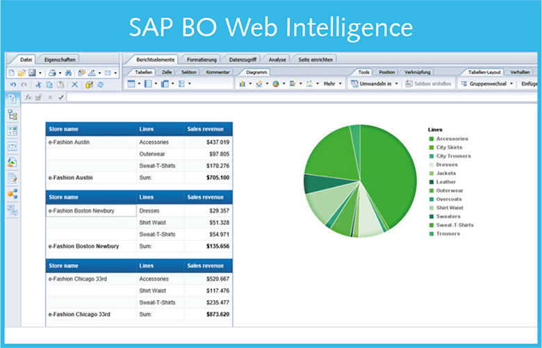This screenshot has width=542, height=348.
Task: Open the report map tree icon in sidebar
Action: [13, 115]
